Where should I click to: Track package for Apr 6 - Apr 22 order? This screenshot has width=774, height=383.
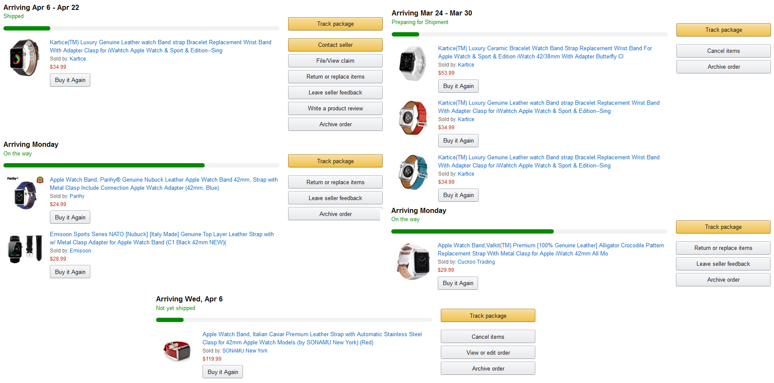335,24
